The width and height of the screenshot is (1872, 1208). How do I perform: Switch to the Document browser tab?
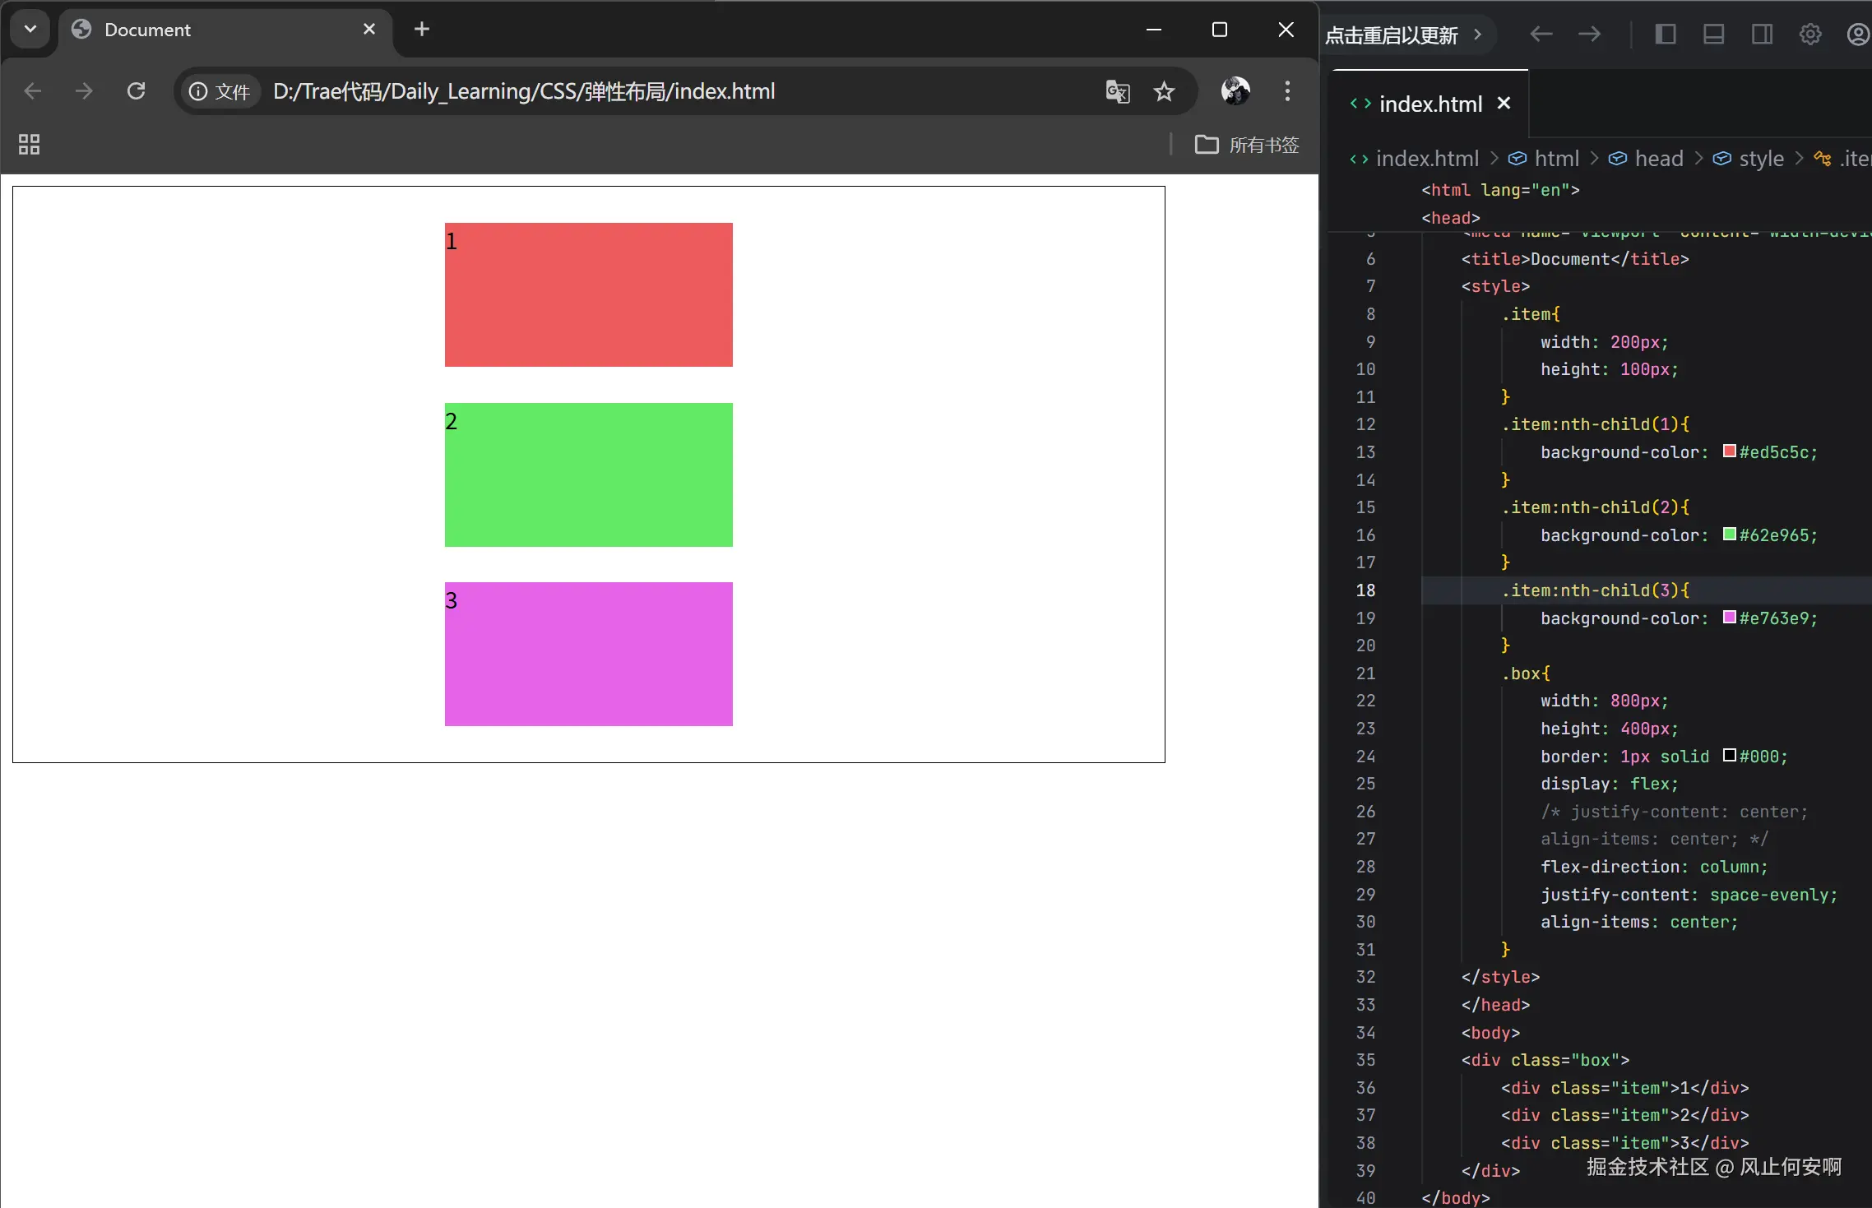(x=148, y=30)
